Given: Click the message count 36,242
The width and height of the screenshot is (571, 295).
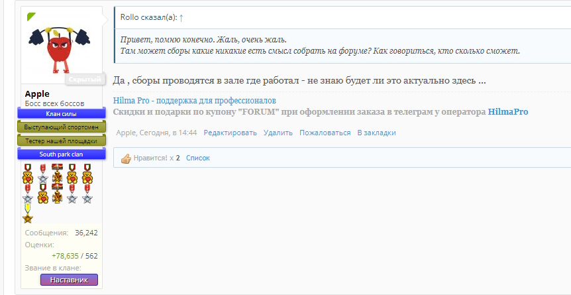Looking at the screenshot, I should (x=86, y=233).
